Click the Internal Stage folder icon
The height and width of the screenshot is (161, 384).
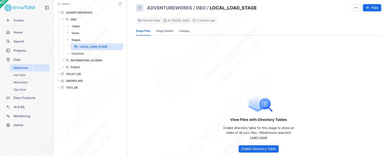pyautogui.click(x=140, y=20)
